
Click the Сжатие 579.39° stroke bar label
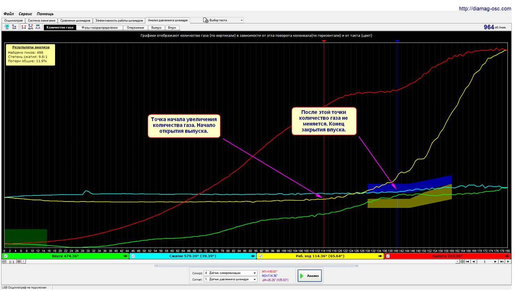193,256
